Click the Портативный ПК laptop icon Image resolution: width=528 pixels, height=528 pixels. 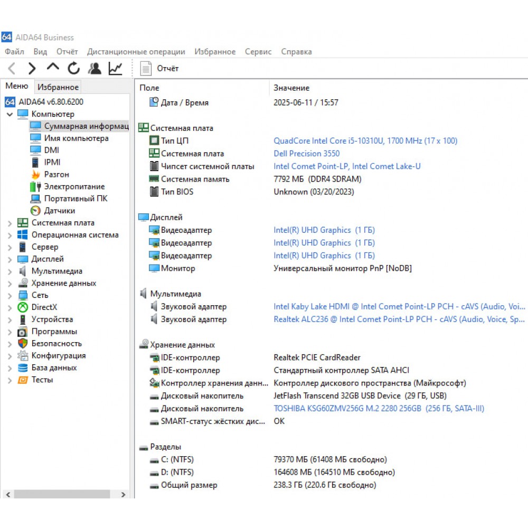35,199
